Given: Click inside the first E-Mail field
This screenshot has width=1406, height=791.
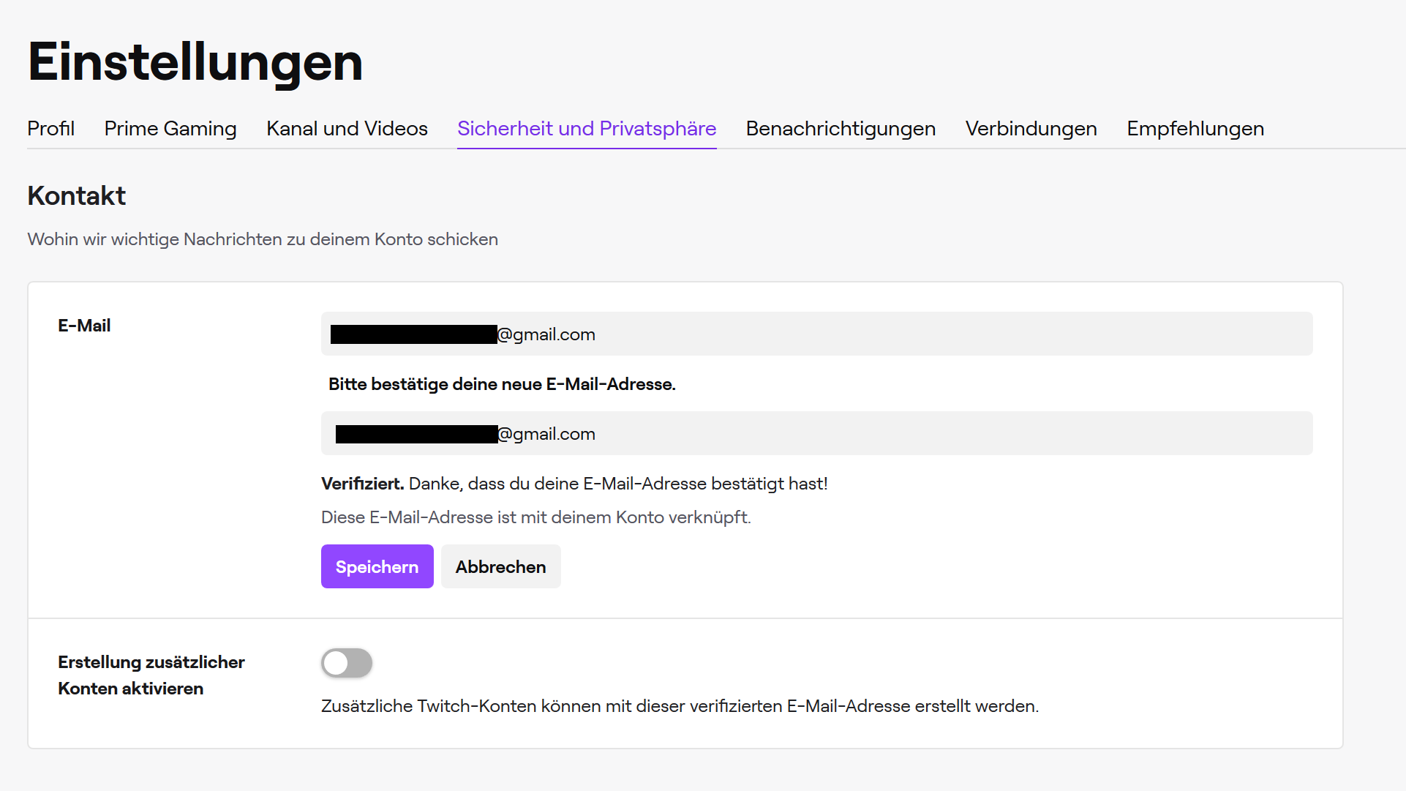Looking at the screenshot, I should click(x=816, y=334).
